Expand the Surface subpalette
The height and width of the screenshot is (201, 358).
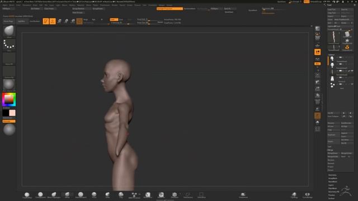pyautogui.click(x=331, y=199)
